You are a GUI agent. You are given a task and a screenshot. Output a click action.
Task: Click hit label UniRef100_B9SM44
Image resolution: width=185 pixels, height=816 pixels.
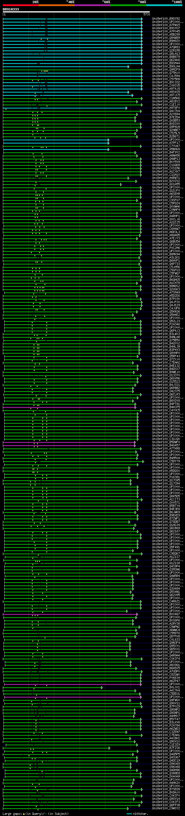[166, 63]
